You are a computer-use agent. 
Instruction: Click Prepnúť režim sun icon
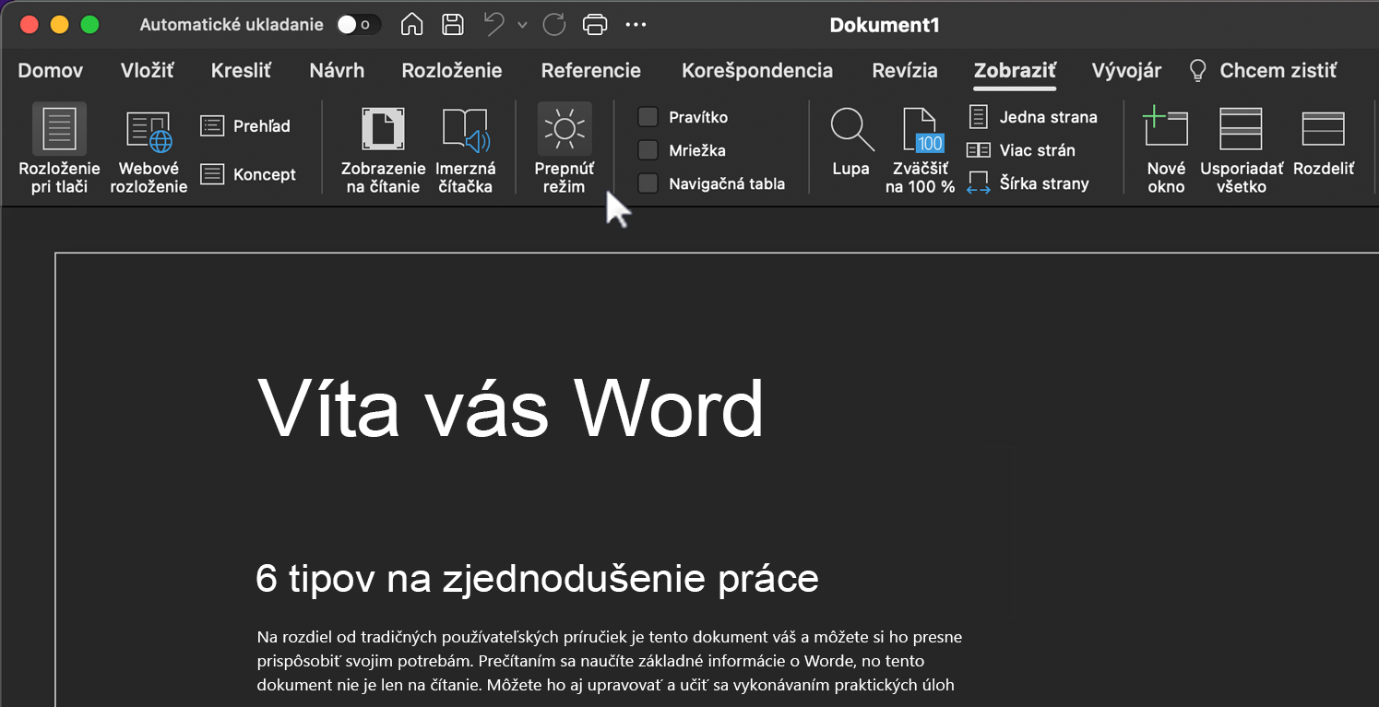point(565,129)
